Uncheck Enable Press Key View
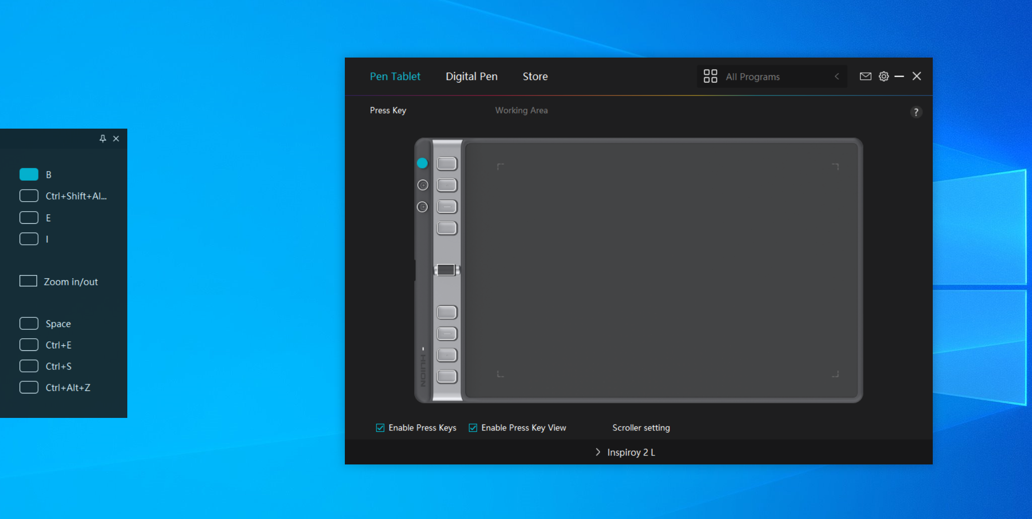This screenshot has width=1032, height=519. pos(473,428)
